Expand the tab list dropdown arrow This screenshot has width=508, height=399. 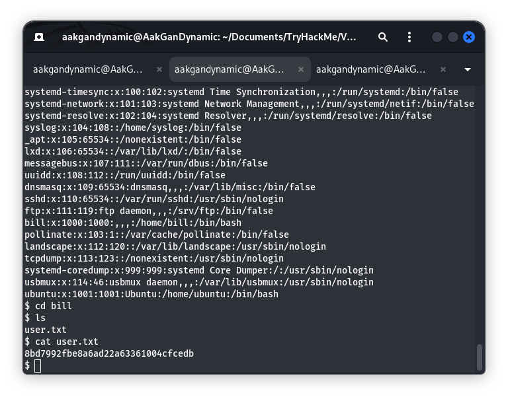pyautogui.click(x=468, y=69)
